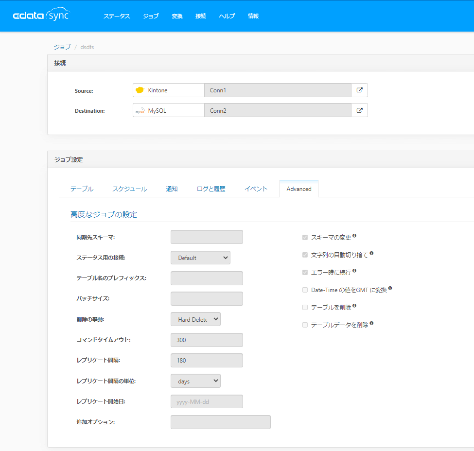Click the CData Sync logo
Screen dimensions: 474x451
(x=41, y=16)
